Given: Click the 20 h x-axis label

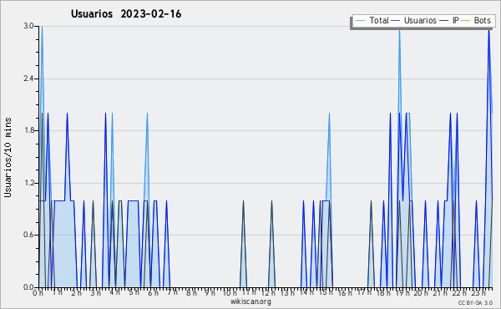Looking at the screenshot, I should tap(421, 292).
